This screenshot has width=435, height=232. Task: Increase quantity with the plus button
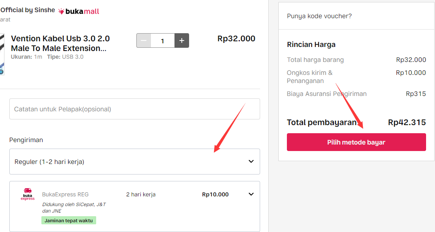[182, 40]
